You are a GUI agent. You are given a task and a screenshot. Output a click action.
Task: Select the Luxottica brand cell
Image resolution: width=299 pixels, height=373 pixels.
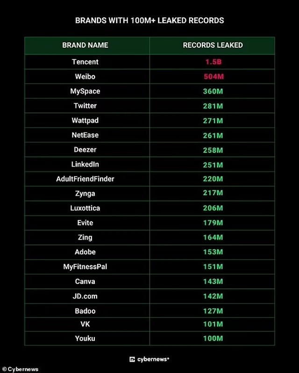pos(85,208)
